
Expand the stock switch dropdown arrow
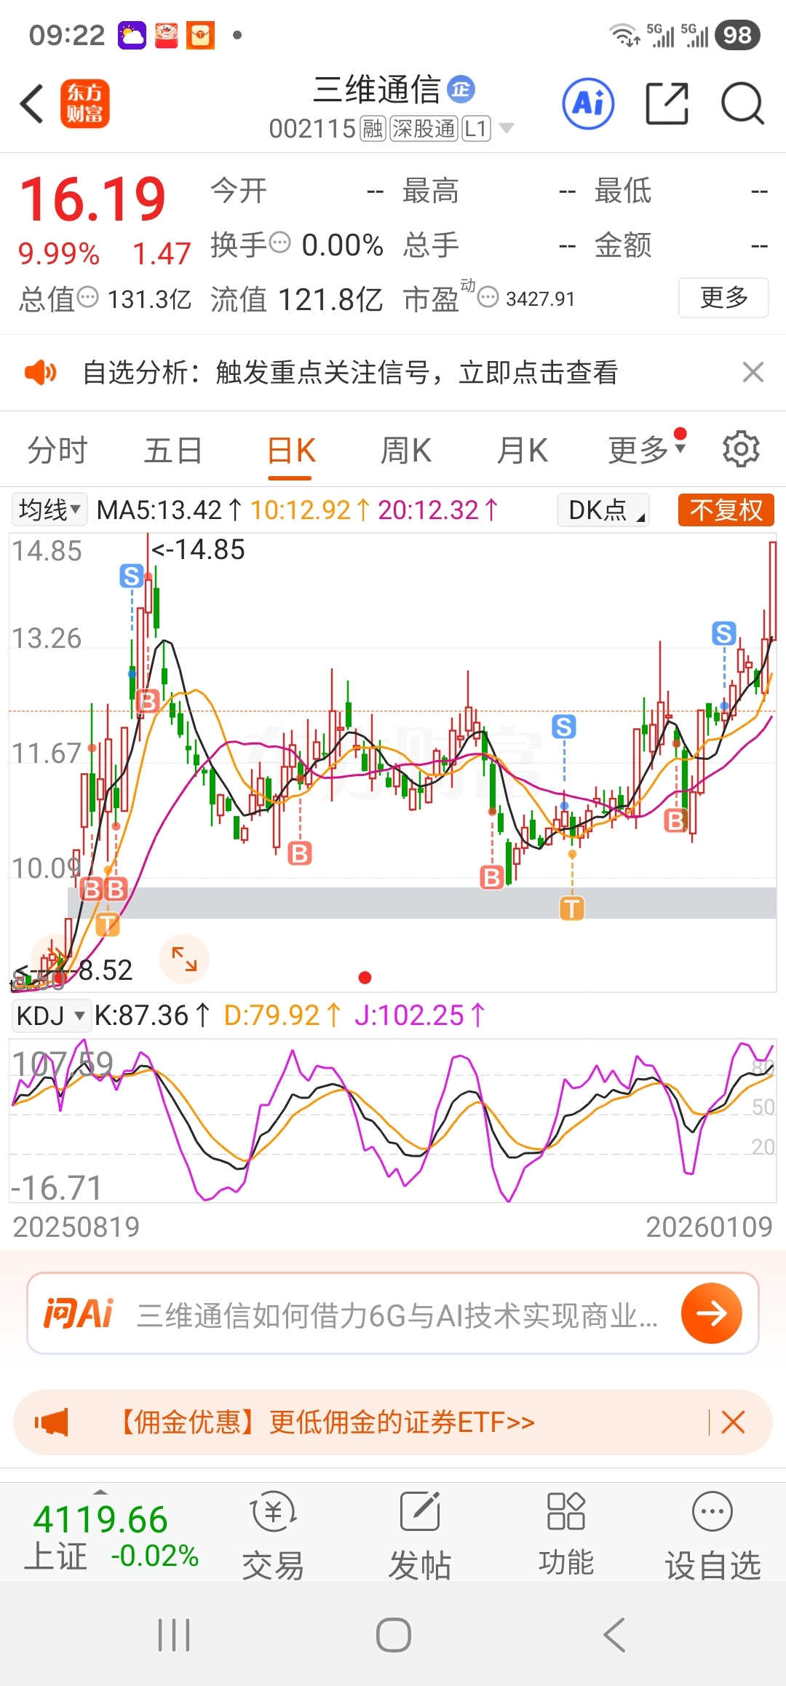pos(507,129)
